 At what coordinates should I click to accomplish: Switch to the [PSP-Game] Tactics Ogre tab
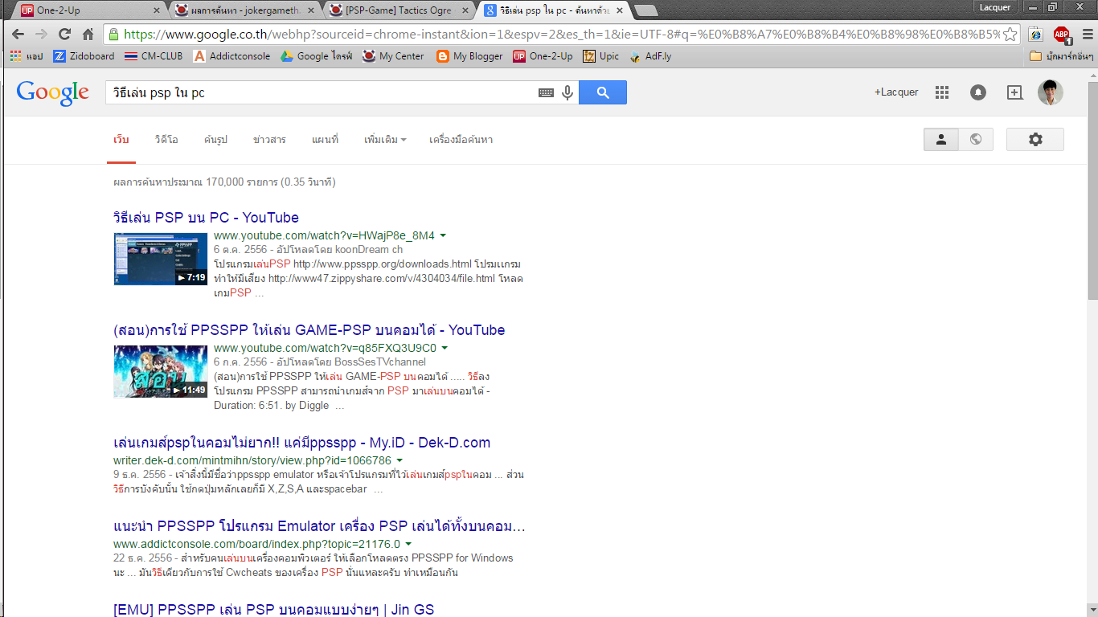coord(398,10)
